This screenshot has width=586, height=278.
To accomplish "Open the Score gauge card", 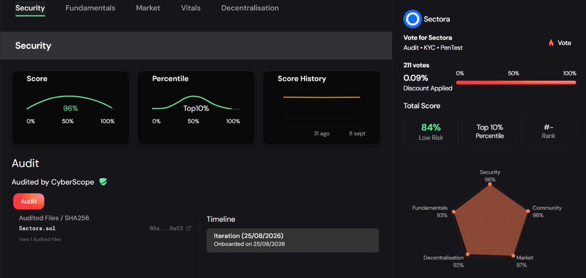I will click(70, 107).
